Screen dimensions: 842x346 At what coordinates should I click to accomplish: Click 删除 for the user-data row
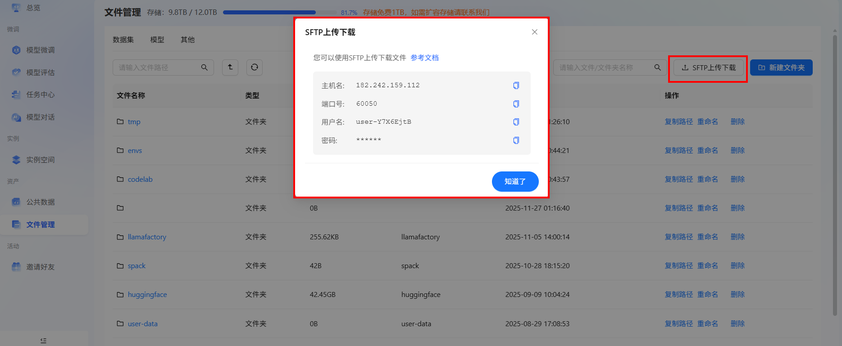point(737,324)
